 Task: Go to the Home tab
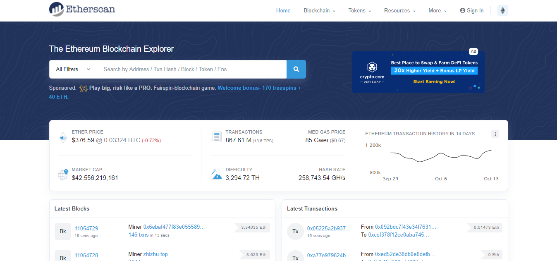tap(283, 11)
